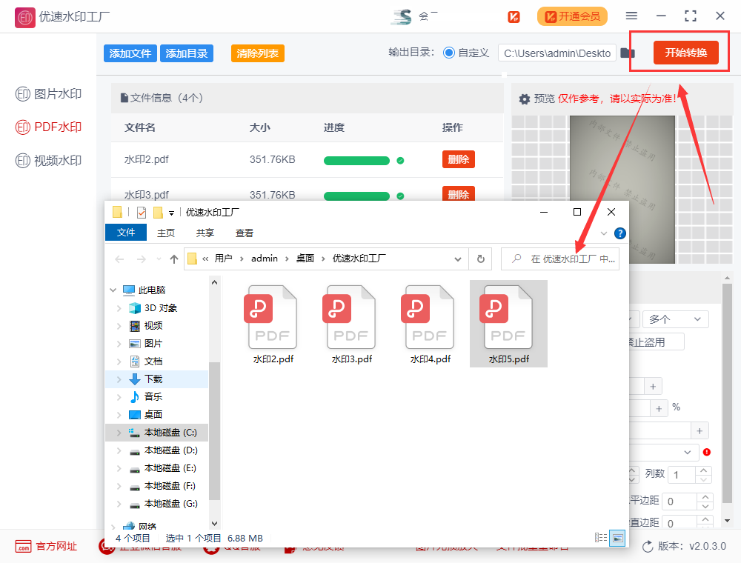The height and width of the screenshot is (563, 741).
Task: Click the Explorer forward arrow
Action: point(142,259)
